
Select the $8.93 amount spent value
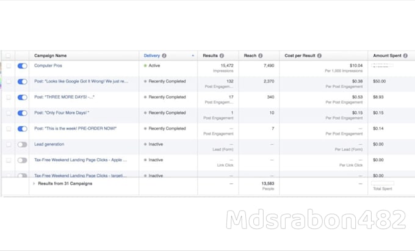[378, 97]
